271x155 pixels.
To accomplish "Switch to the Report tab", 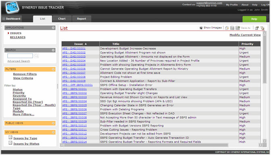I will pyautogui.click(x=81, y=19).
